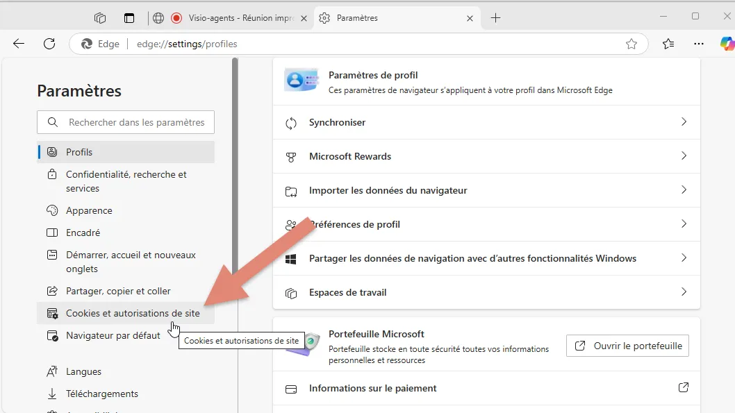Switch to the Visio-agents - Réunion tab
The width and height of the screenshot is (735, 413).
[x=232, y=18]
